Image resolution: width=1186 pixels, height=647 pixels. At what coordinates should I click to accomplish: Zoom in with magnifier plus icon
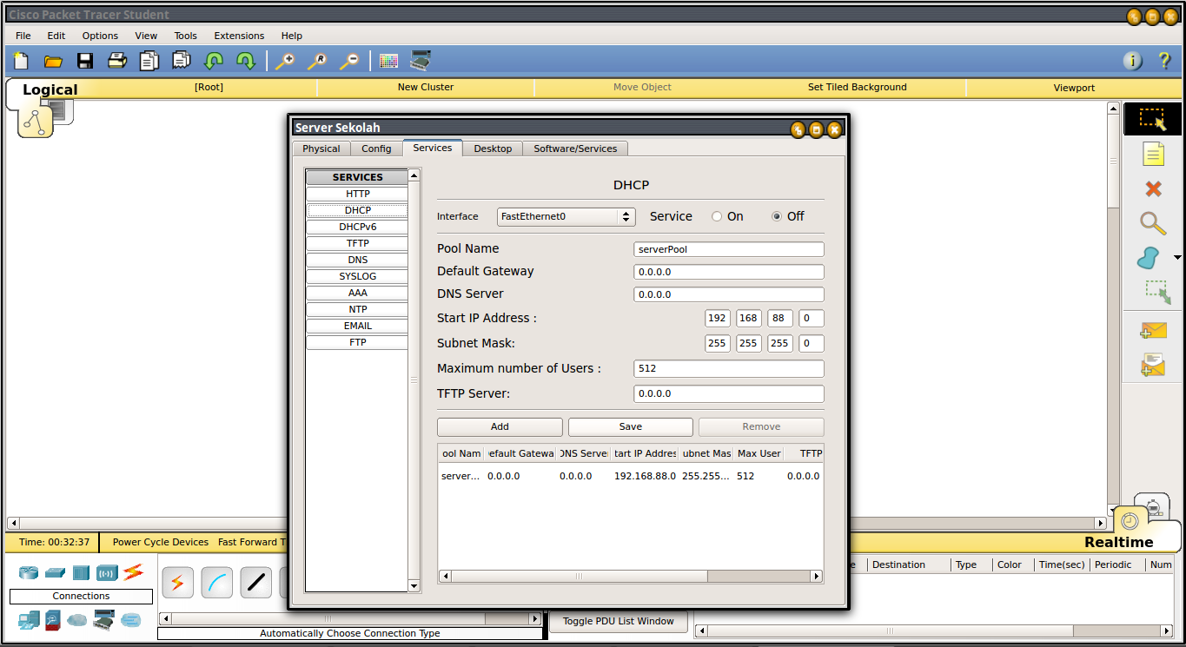pyautogui.click(x=285, y=61)
